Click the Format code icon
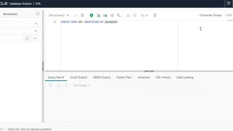The image size is (233, 131). click(x=135, y=15)
